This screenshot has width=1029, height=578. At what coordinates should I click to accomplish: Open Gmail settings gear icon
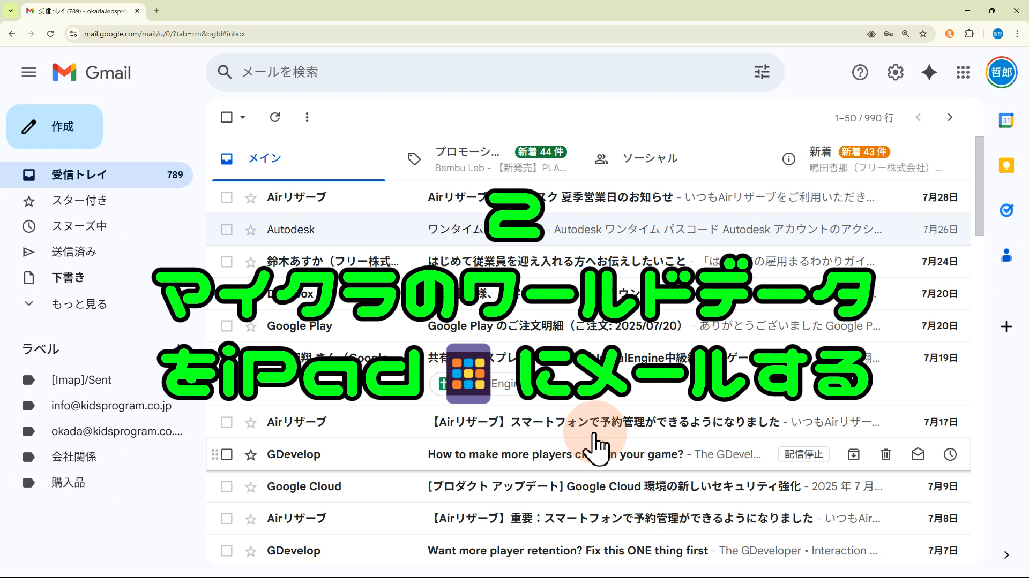pyautogui.click(x=895, y=72)
